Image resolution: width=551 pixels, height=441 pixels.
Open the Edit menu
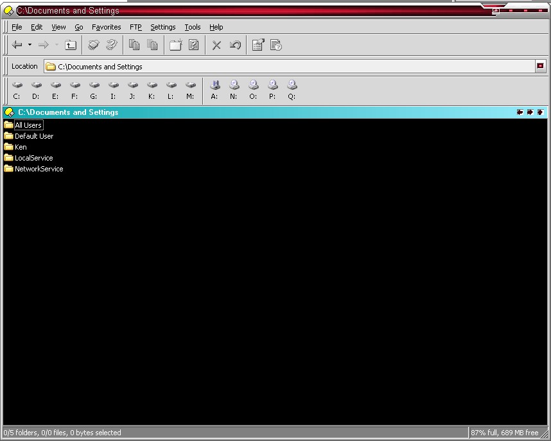tap(37, 27)
